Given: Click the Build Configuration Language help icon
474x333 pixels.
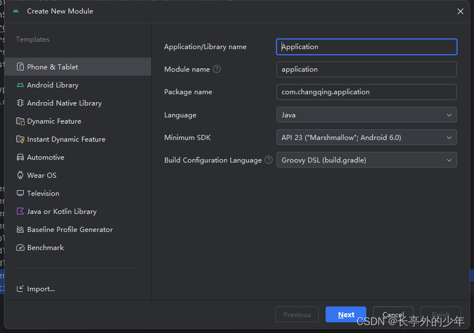Looking at the screenshot, I should 269,160.
